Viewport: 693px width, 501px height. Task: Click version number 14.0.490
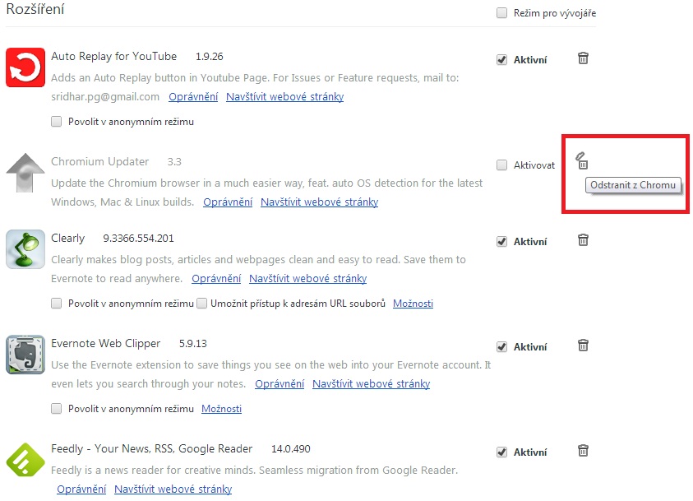point(291,449)
